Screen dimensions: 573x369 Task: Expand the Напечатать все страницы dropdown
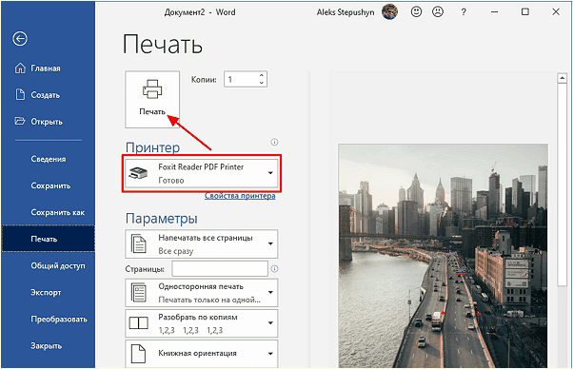pos(202,243)
